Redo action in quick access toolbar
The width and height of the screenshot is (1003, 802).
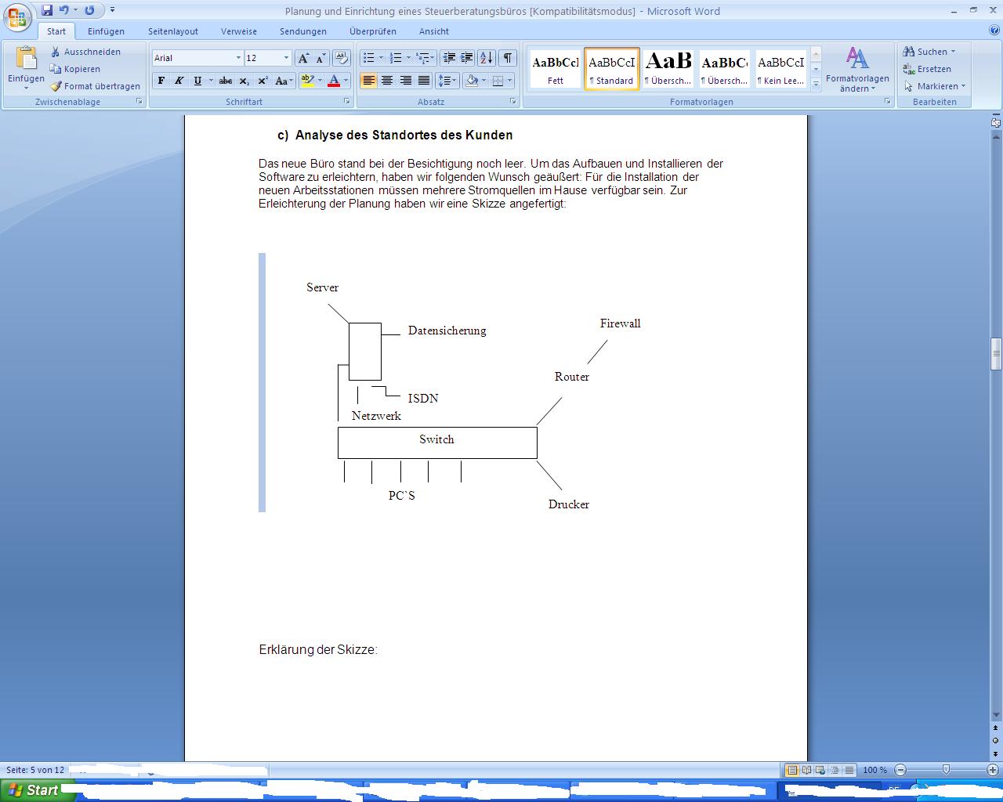point(90,10)
